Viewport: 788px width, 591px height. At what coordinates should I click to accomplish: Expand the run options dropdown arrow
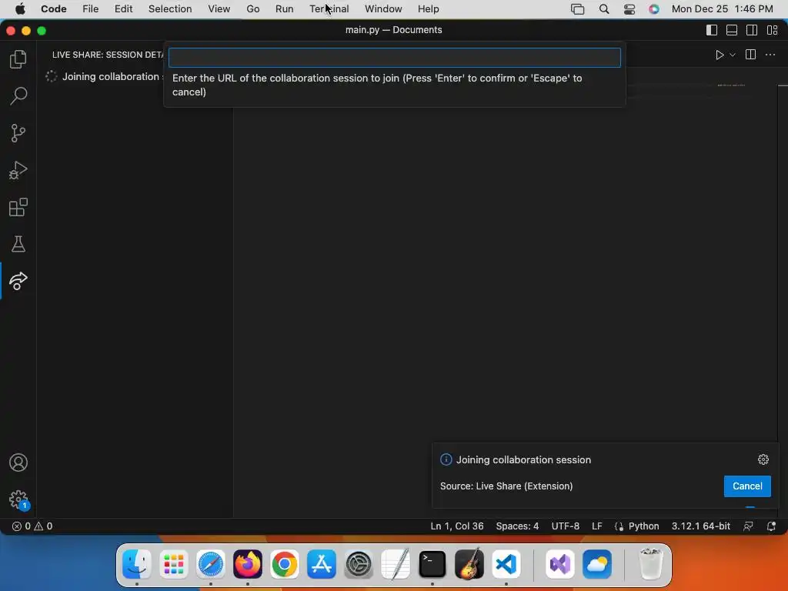coord(733,55)
